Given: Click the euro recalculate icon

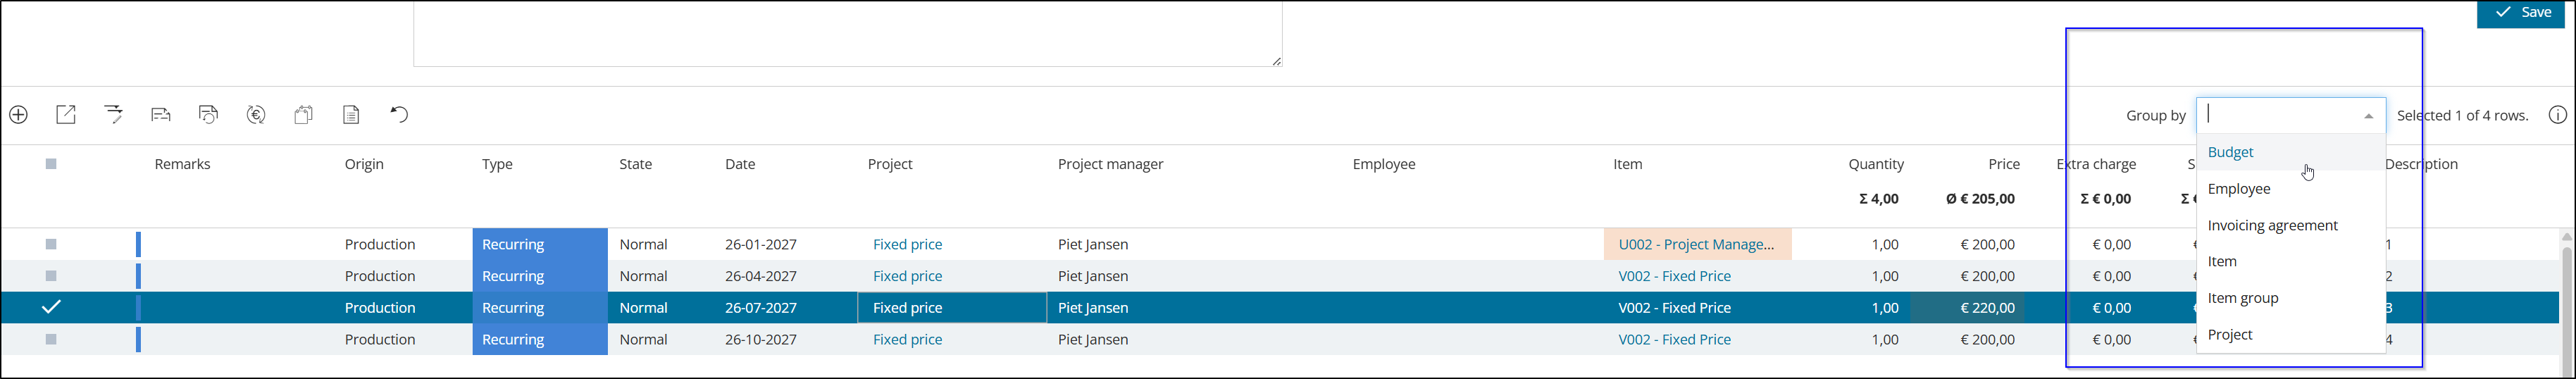Looking at the screenshot, I should pyautogui.click(x=256, y=115).
